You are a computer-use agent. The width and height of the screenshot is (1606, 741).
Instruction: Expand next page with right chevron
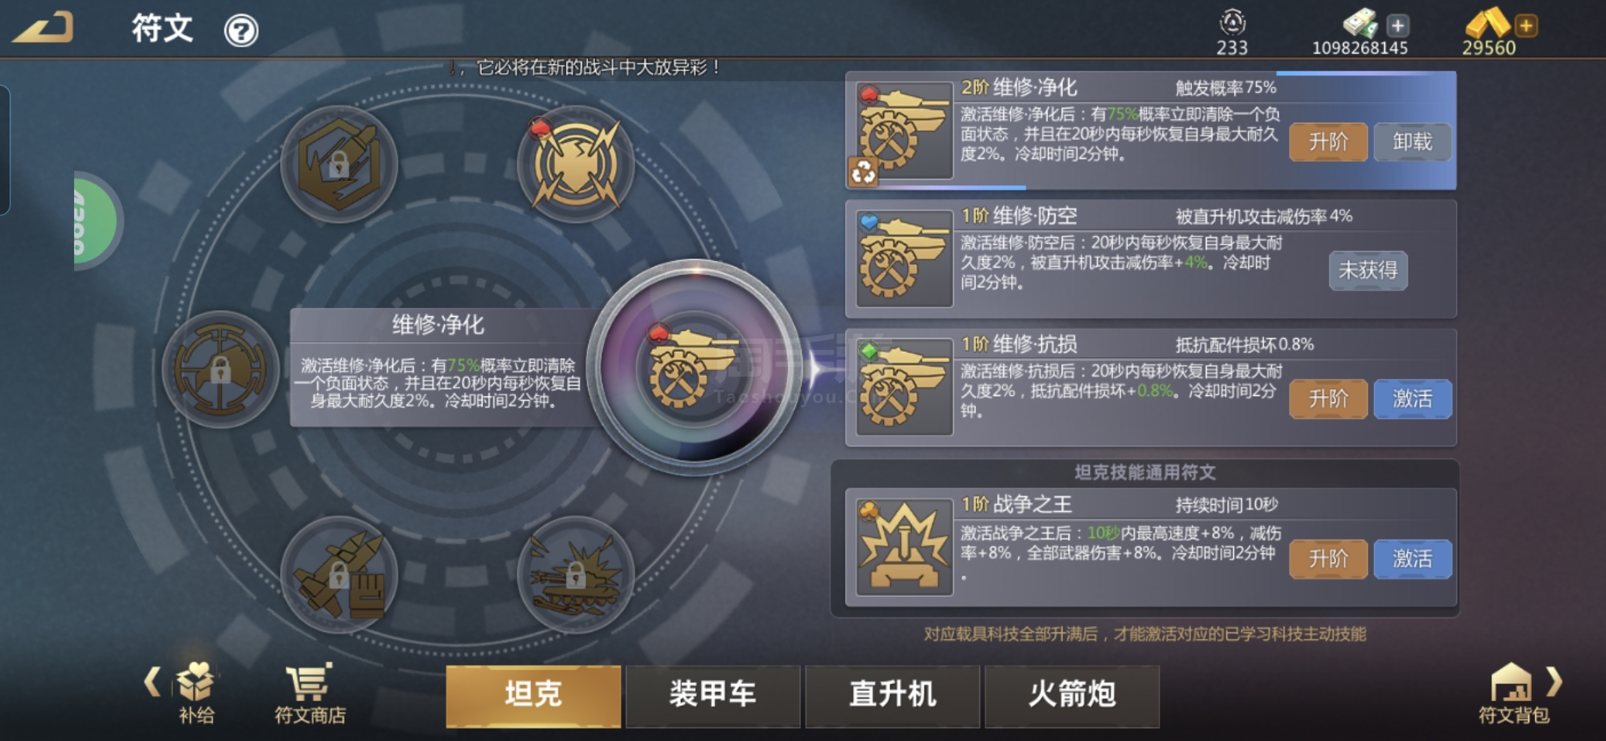pos(1554,681)
